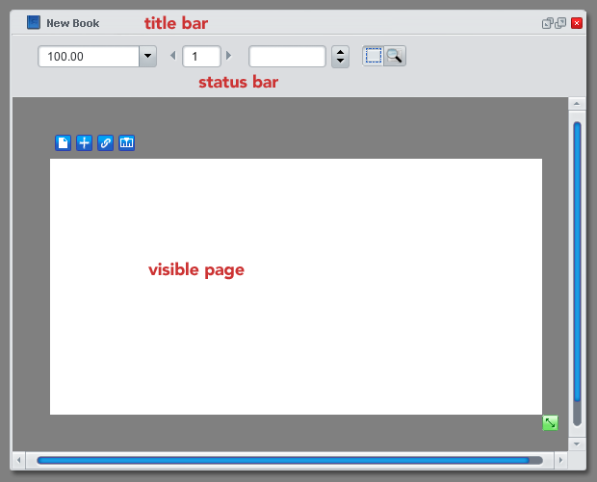Click the blue vertical scrollbar thumb
Image resolution: width=597 pixels, height=482 pixels.
[x=577, y=262]
